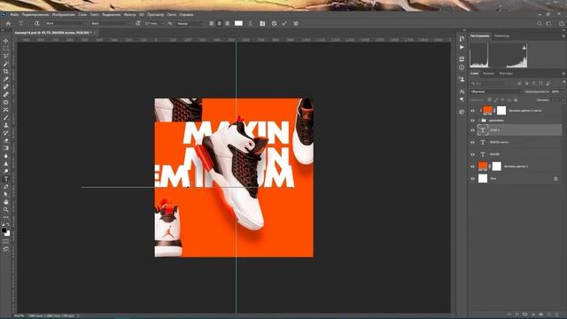This screenshot has height=319, width=567.
Task: Select the Eraser tool
Action: (x=6, y=140)
